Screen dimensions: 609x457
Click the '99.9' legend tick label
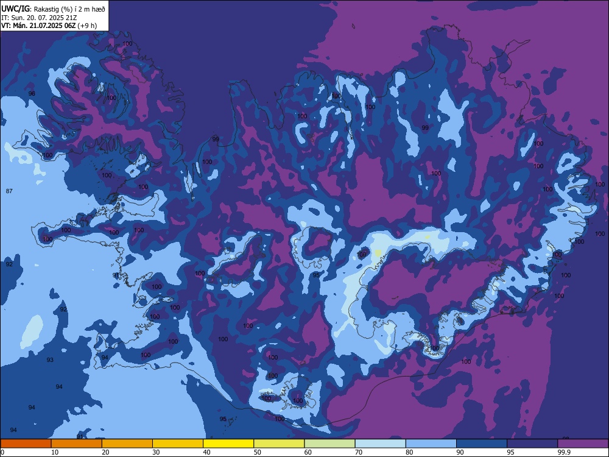[x=564, y=452]
